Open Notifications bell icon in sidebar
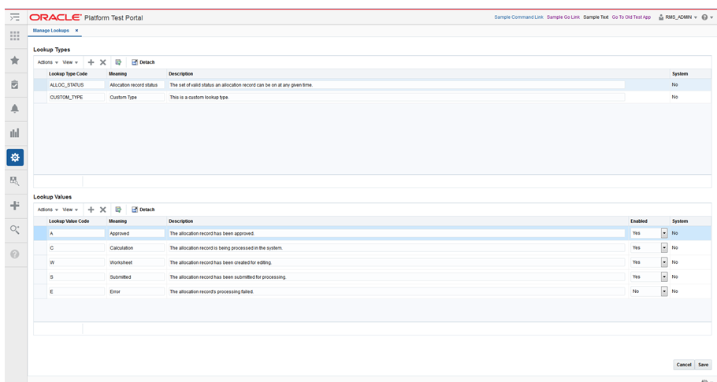This screenshot has width=717, height=382. tap(15, 108)
